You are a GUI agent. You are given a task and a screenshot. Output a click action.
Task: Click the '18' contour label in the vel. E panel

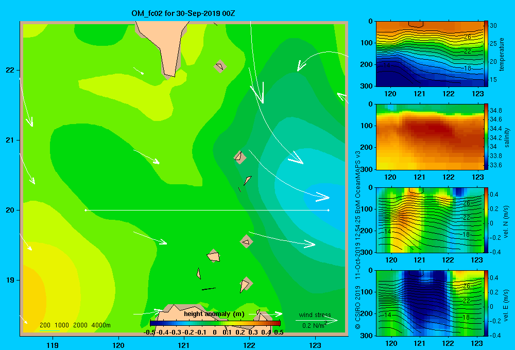[x=467, y=317]
